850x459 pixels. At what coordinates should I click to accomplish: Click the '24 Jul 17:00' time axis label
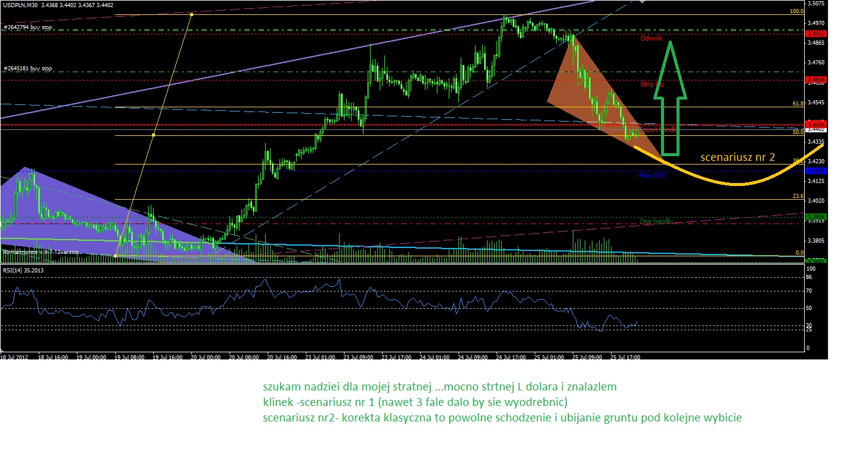pos(510,358)
